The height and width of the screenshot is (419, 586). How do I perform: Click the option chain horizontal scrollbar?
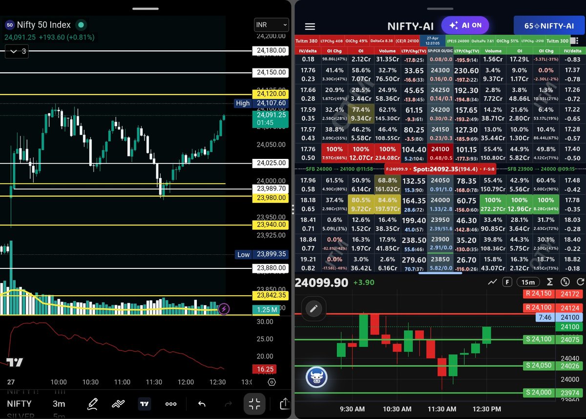coord(440,273)
